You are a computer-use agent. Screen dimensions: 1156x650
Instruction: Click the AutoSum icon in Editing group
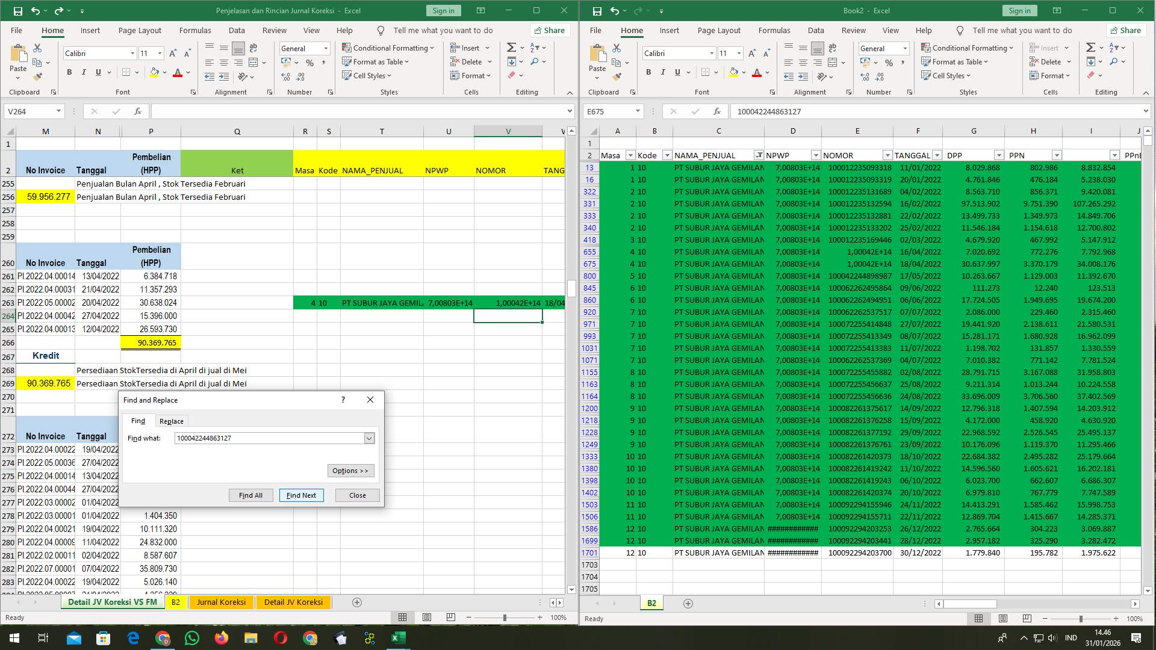click(x=510, y=47)
